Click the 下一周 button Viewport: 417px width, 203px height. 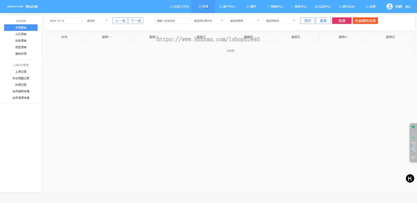point(136,21)
